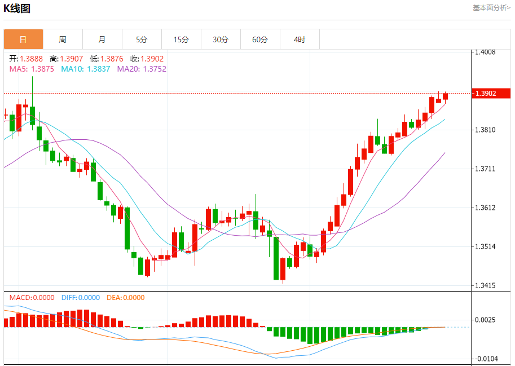The image size is (515, 366).
Task: Open the 5分 timeframe tab
Action: [x=142, y=39]
